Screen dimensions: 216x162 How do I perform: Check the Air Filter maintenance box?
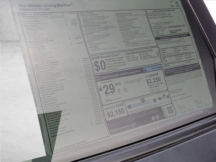click(x=141, y=54)
